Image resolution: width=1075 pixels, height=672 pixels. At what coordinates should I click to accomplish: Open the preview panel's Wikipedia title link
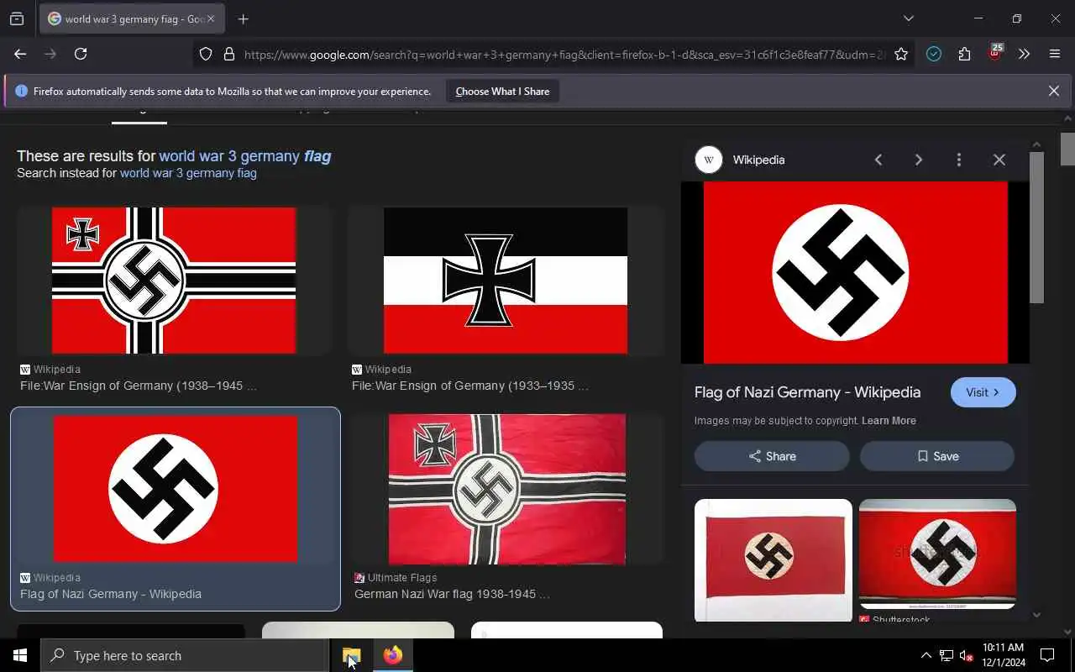[x=808, y=392]
